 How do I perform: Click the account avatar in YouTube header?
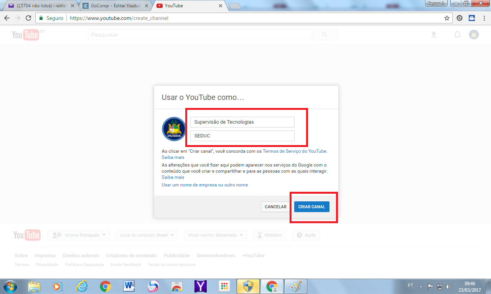[474, 34]
